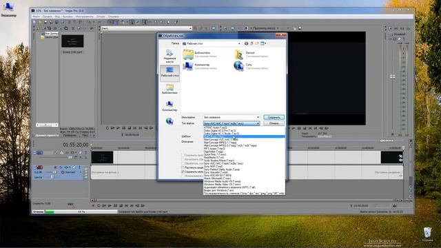Viewport: 441px width, 248px height.
Task: Check the Растянуть видео checkbox
Action: pyautogui.click(x=183, y=167)
